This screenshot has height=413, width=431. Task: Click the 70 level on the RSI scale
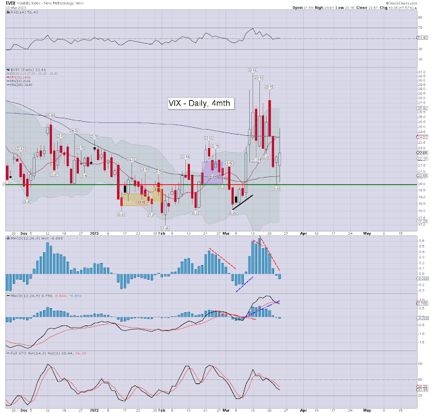tap(420, 28)
